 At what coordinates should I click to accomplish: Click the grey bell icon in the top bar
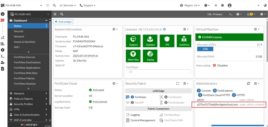tap(216, 5)
